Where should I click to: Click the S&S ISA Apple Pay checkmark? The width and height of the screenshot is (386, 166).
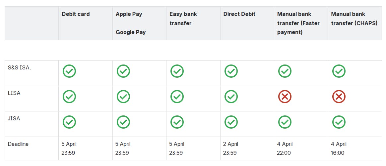tap(123, 71)
